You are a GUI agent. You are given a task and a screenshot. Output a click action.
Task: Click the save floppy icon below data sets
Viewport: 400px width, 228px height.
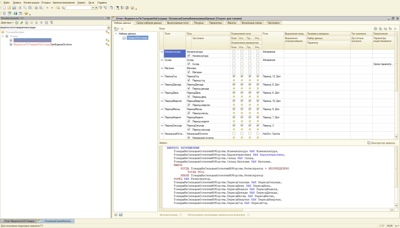[x=121, y=215]
